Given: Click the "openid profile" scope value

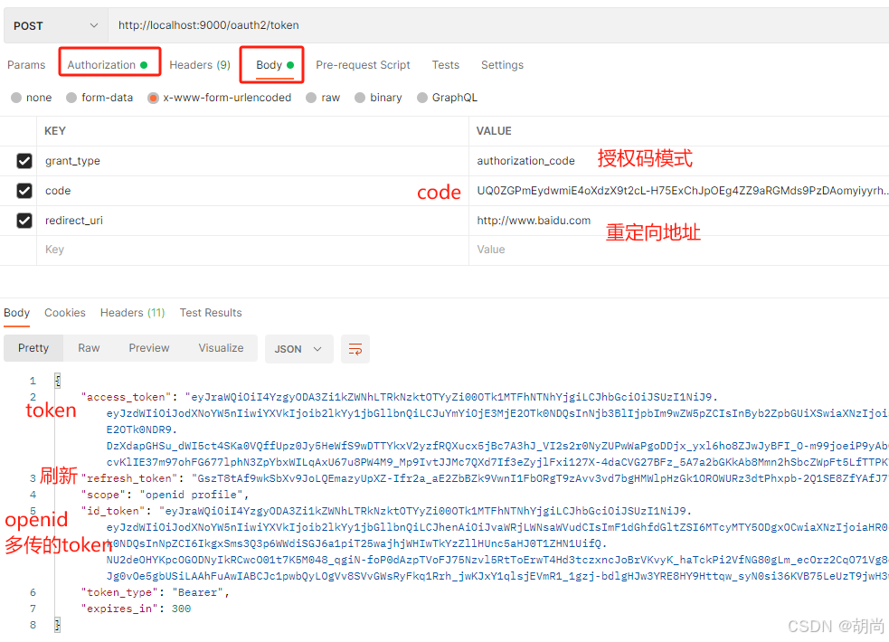Looking at the screenshot, I should point(191,495).
